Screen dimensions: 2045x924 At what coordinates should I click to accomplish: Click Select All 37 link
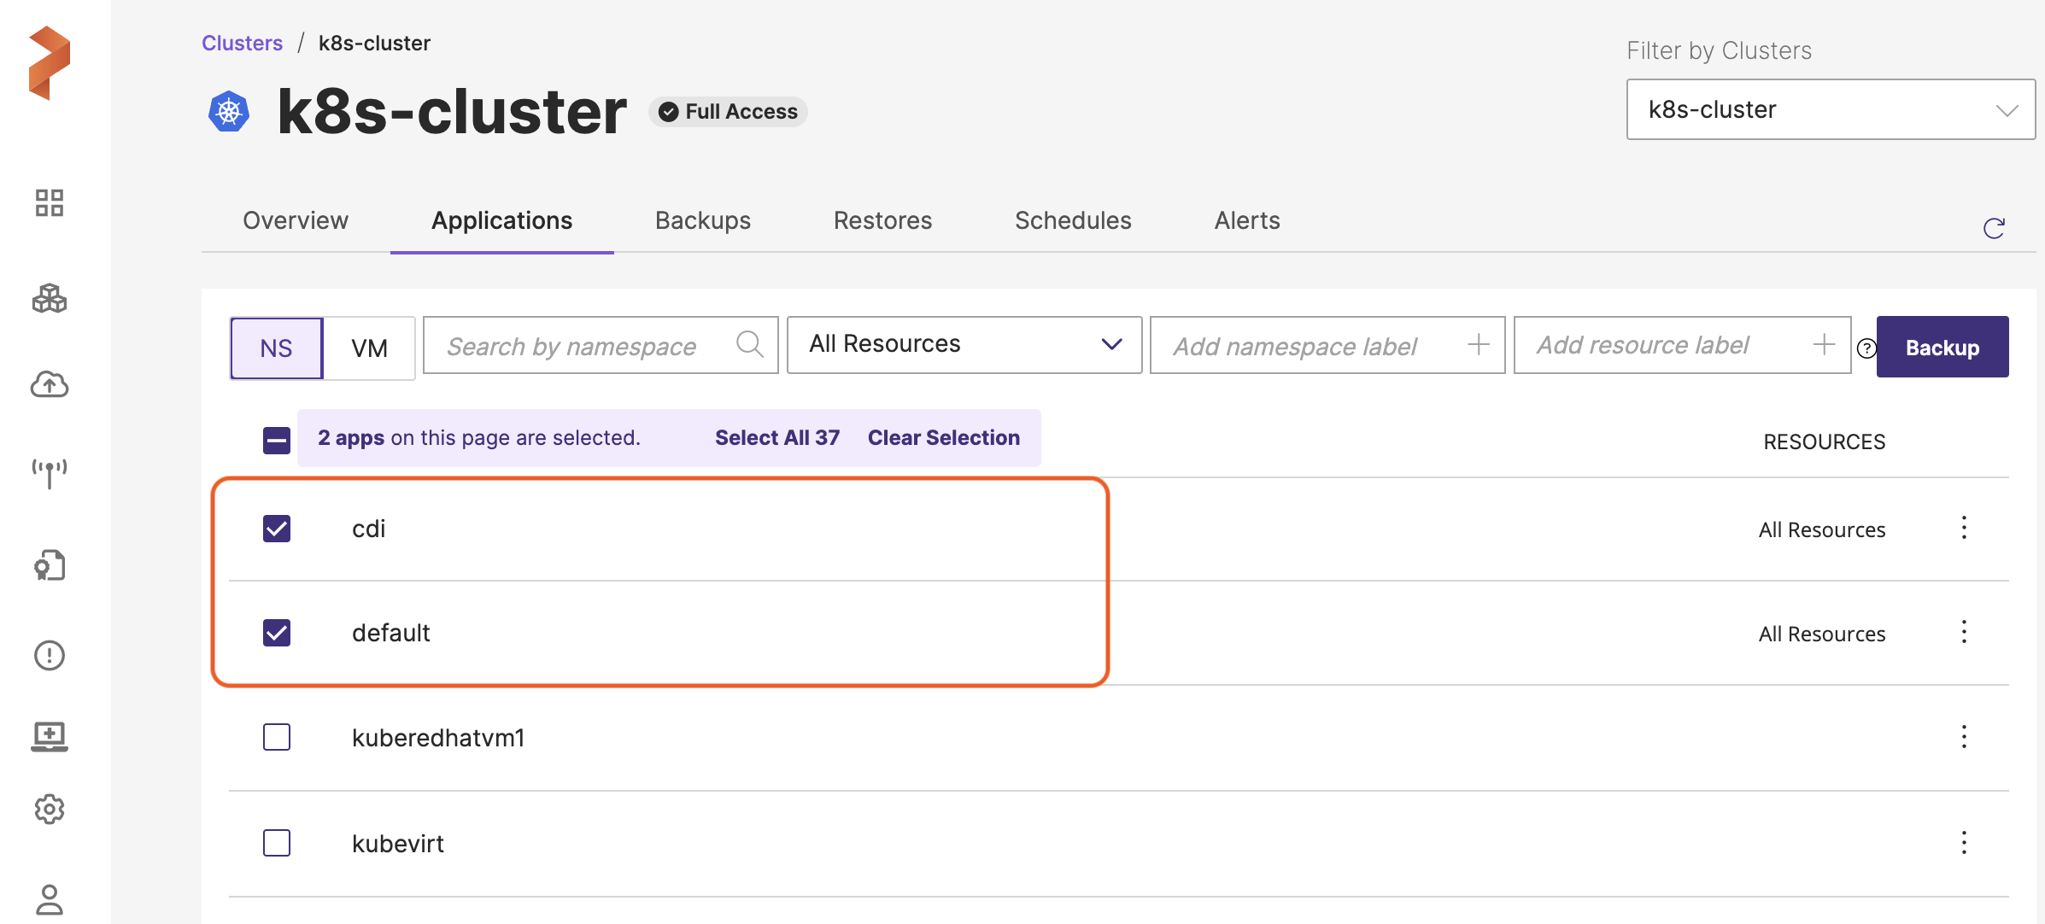[776, 437]
